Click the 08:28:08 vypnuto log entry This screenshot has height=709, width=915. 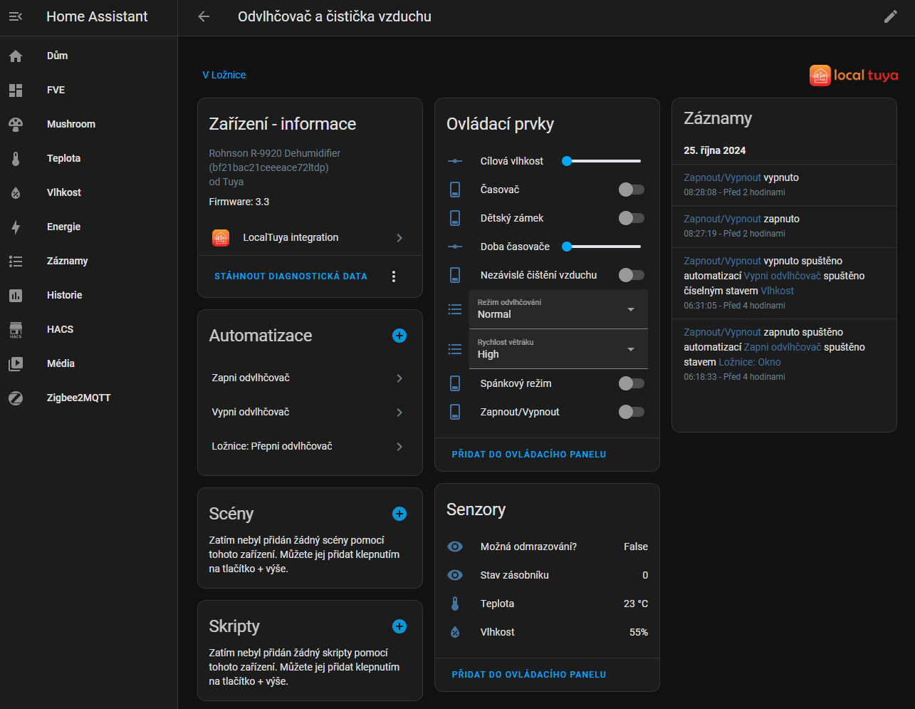(x=784, y=185)
